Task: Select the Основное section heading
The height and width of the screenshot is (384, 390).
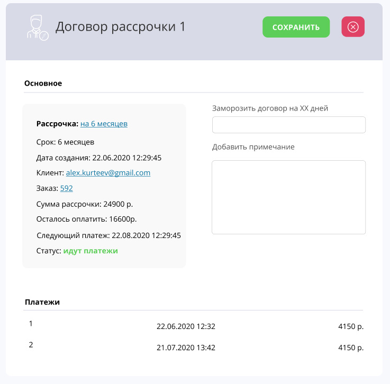Action: click(x=43, y=83)
